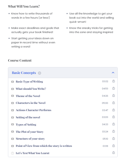The width and height of the screenshot is (126, 162).
Task: Click video icon for Basic Type of Writing
Action: pyautogui.click(x=12, y=82)
